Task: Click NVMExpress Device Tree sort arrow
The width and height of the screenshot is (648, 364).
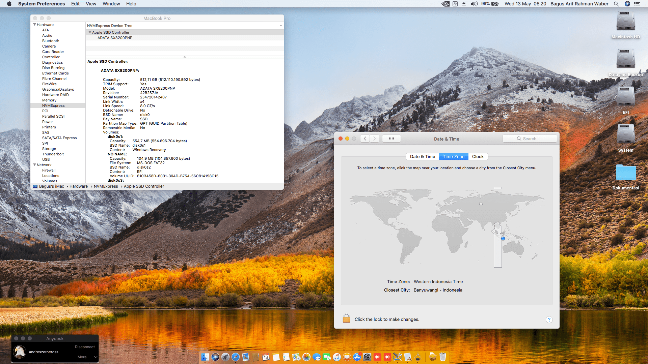Action: (281, 26)
